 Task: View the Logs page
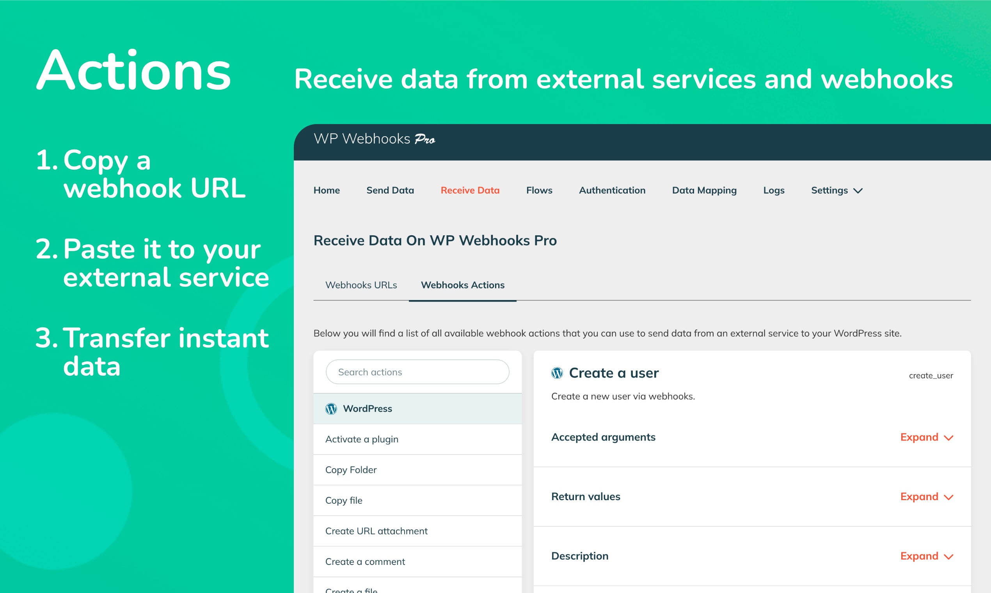point(774,190)
